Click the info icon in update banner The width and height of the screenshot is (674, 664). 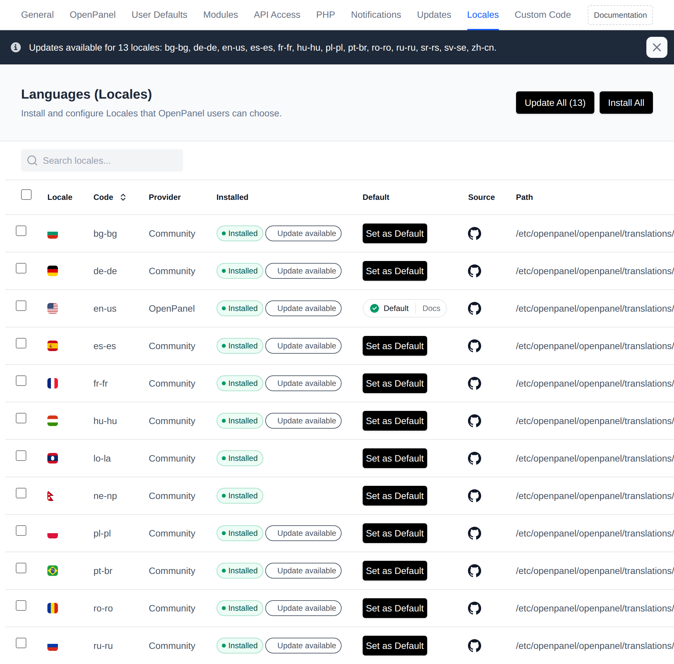(x=16, y=47)
